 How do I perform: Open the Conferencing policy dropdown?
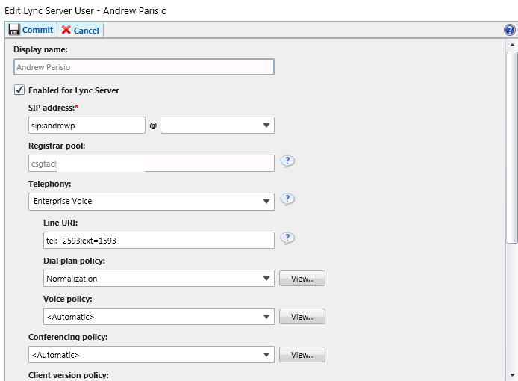point(152,355)
